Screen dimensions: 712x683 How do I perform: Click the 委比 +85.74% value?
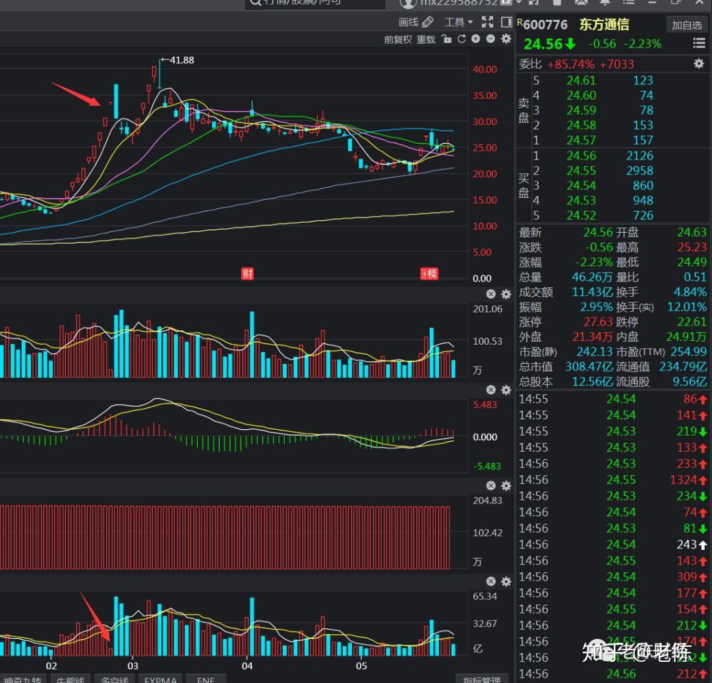tap(571, 64)
